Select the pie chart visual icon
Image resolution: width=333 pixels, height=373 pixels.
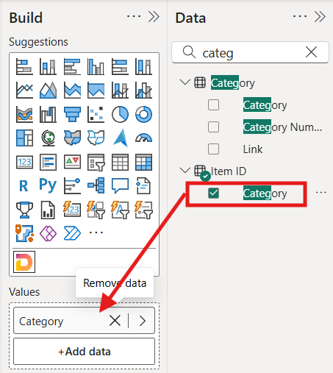click(120, 114)
